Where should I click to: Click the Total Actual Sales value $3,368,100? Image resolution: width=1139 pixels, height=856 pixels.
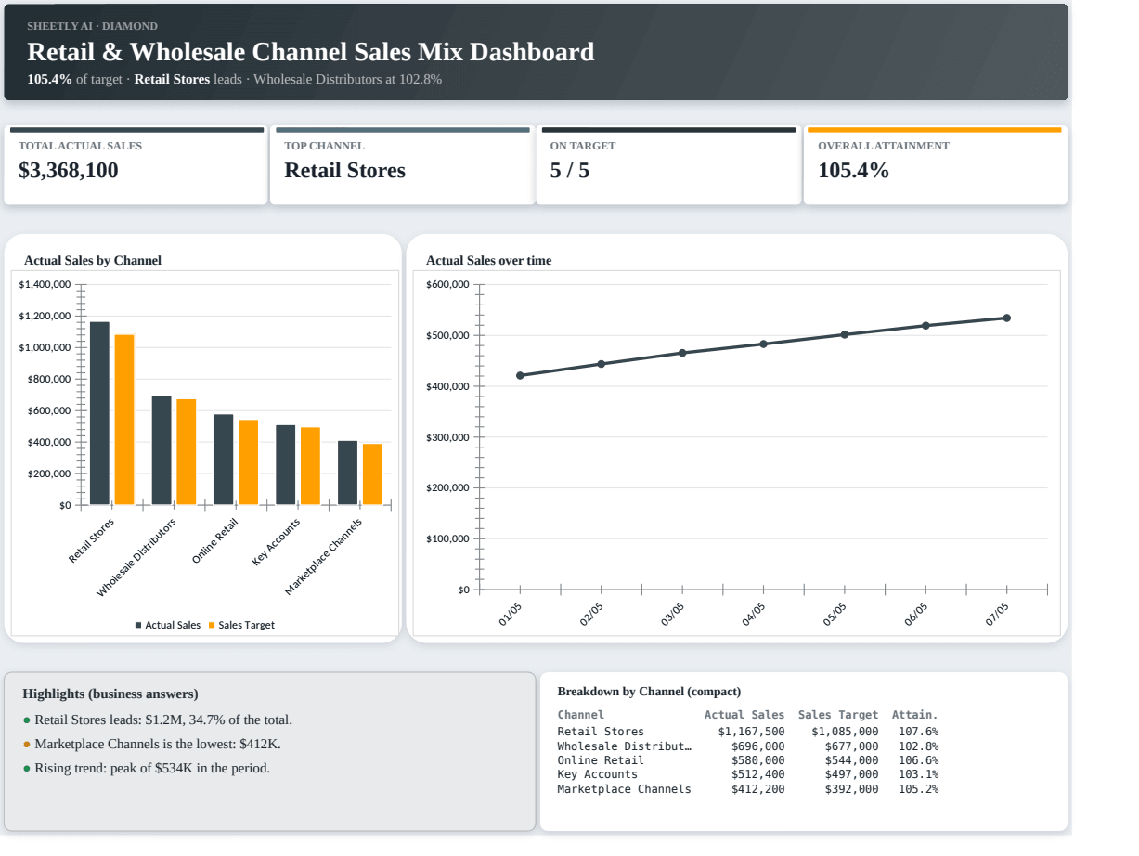(69, 171)
